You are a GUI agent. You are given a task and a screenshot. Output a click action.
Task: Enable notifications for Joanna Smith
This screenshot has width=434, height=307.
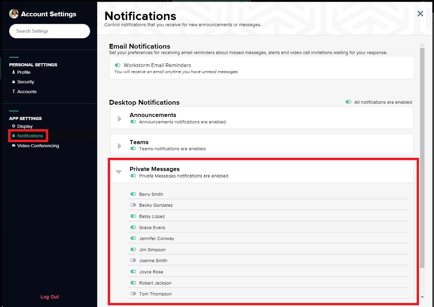133,260
